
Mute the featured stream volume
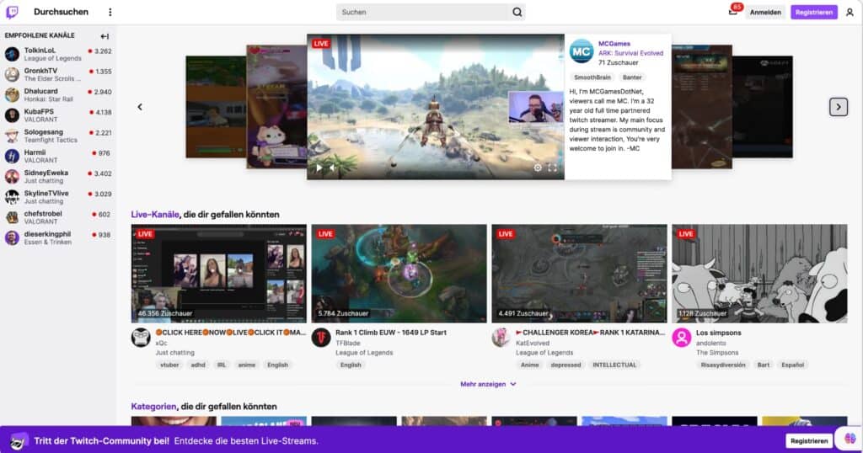pyautogui.click(x=333, y=168)
